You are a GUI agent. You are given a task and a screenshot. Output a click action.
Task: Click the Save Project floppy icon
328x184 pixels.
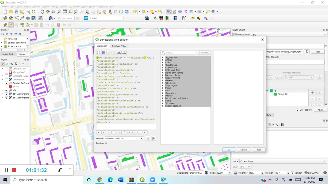pos(16,12)
